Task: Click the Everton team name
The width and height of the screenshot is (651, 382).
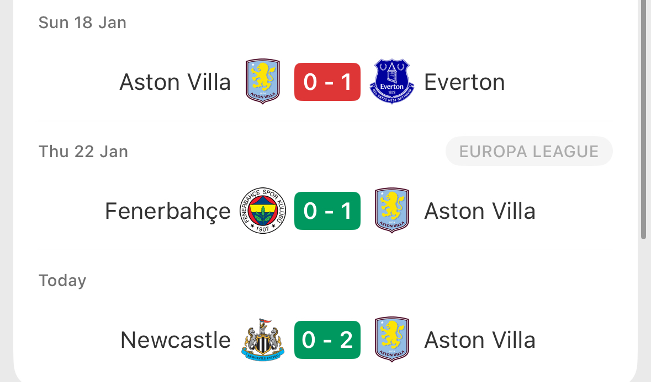Action: 464,82
